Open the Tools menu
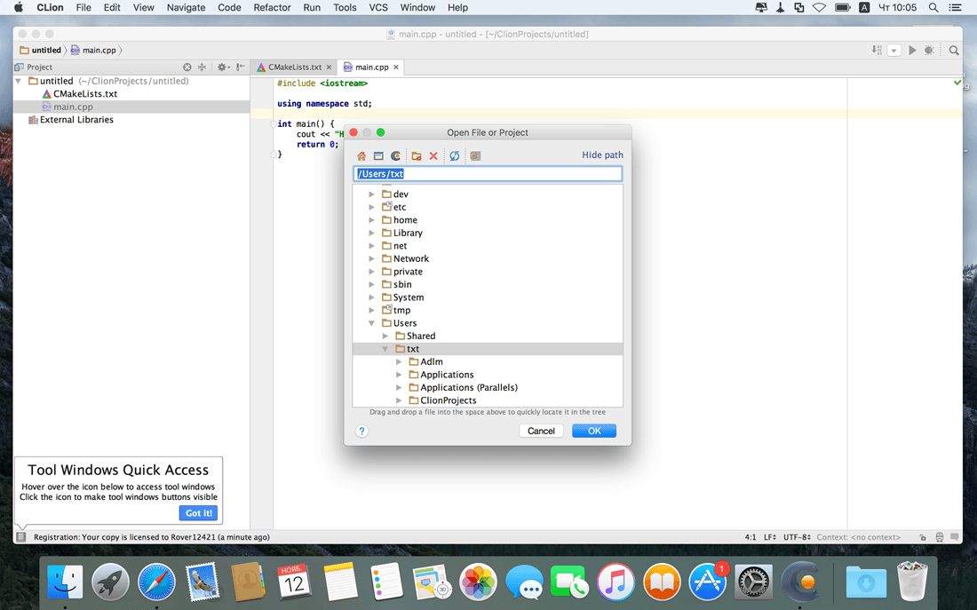The width and height of the screenshot is (977, 610). pyautogui.click(x=345, y=7)
